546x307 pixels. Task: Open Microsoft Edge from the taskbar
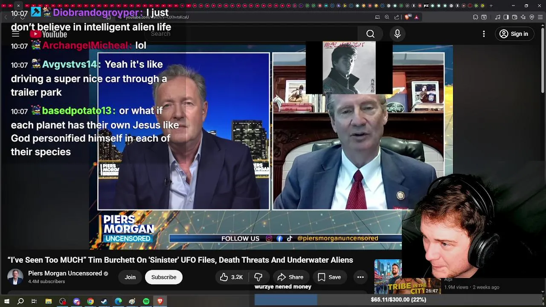118,301
